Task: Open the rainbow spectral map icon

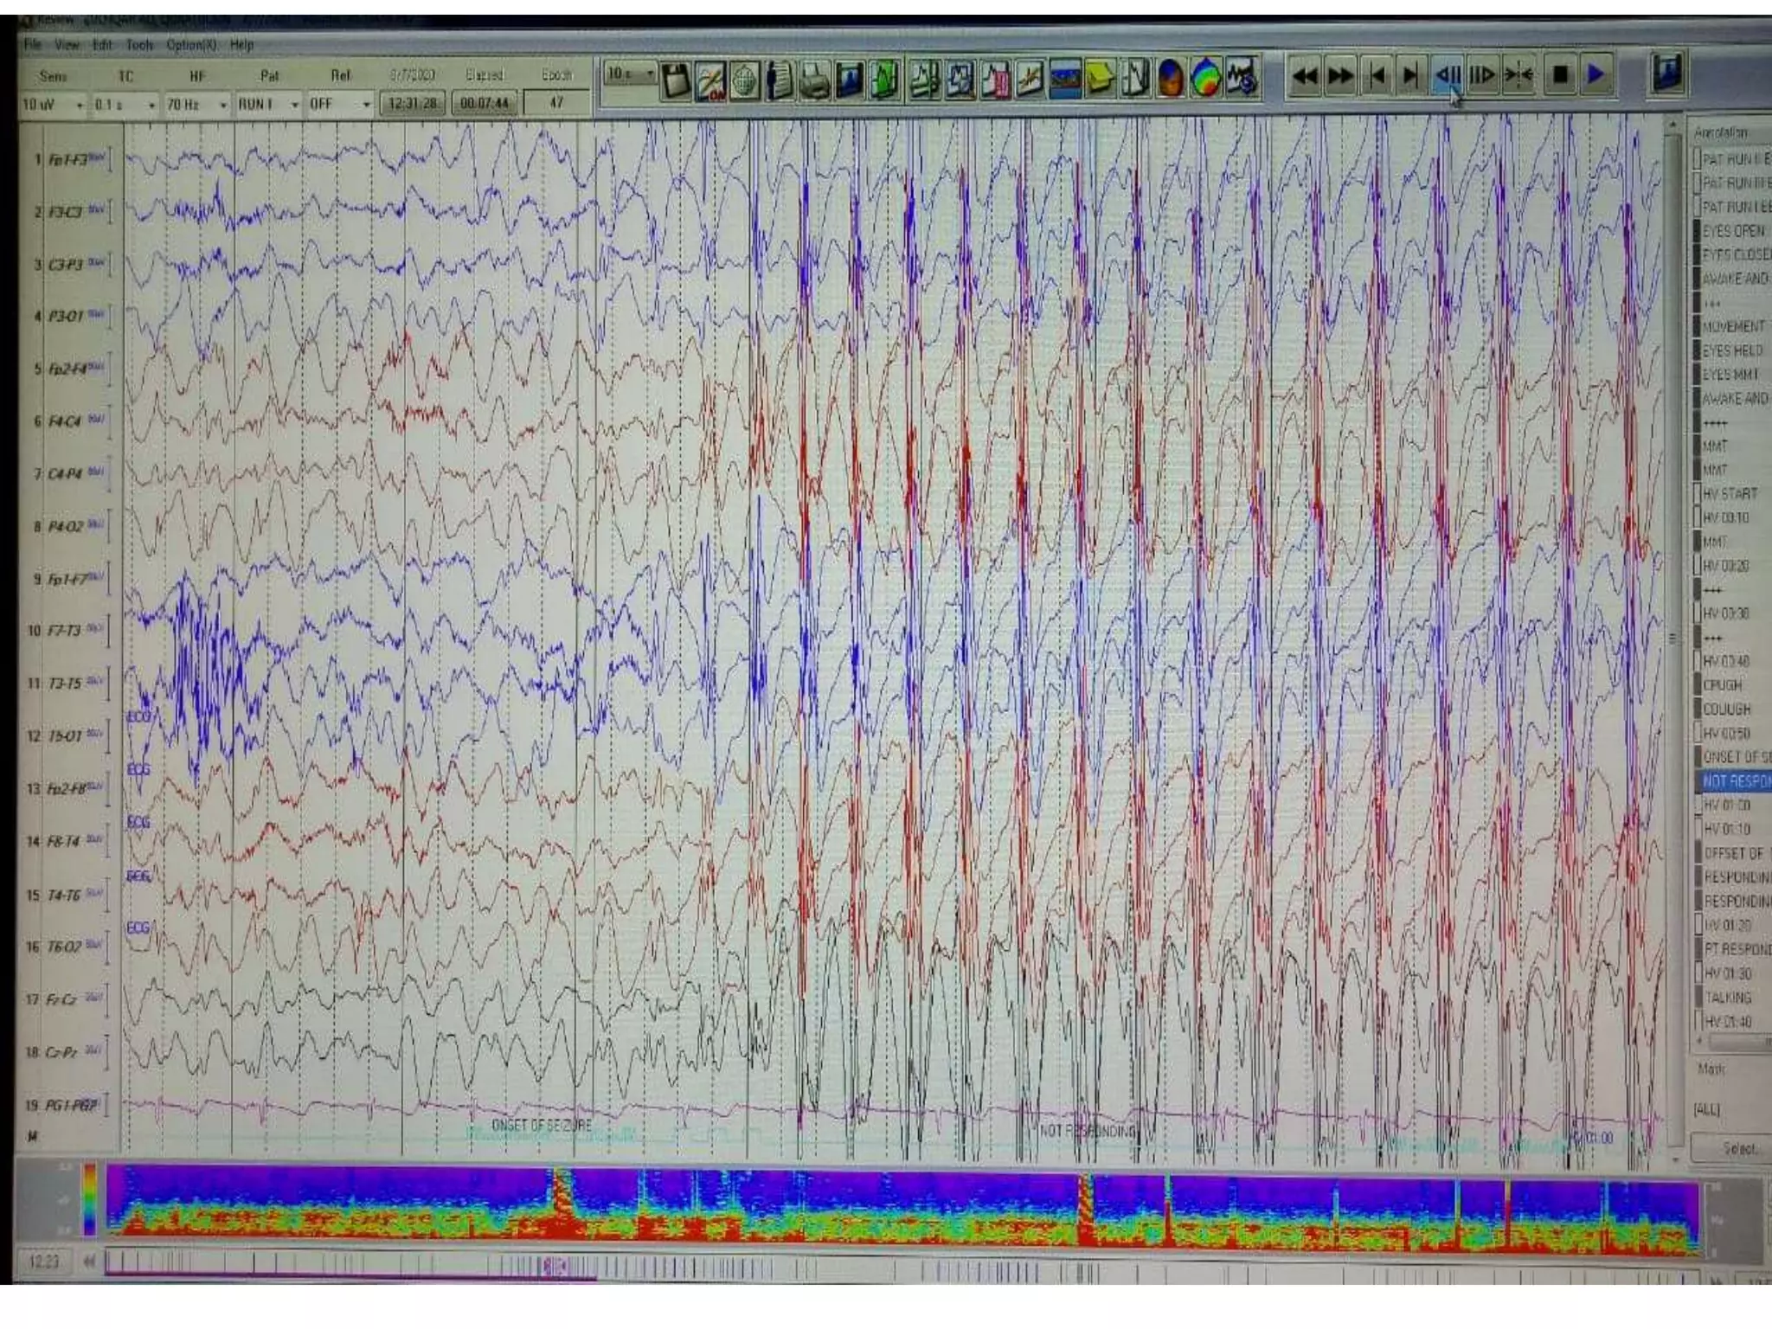Action: pyautogui.click(x=1206, y=80)
